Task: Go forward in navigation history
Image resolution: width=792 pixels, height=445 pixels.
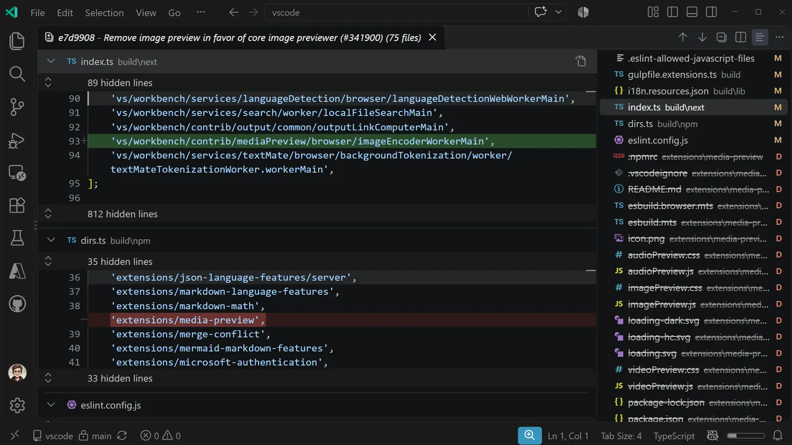Action: 253,12
